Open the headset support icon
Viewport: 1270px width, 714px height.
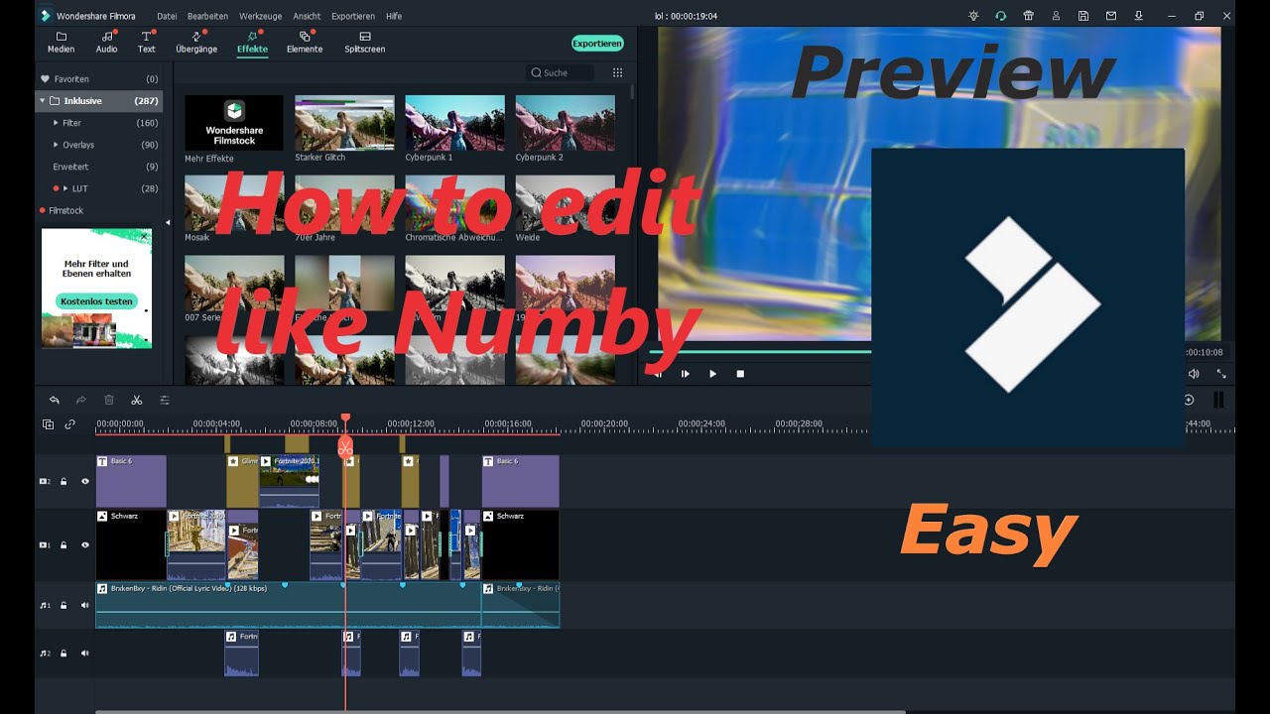click(1000, 16)
